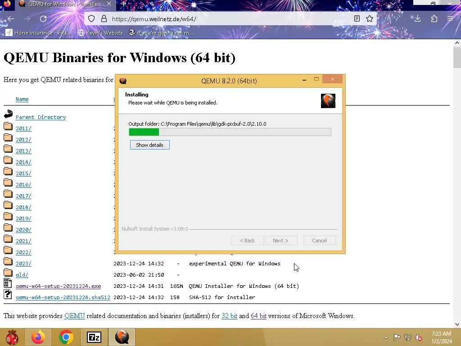Open the 2023/ folder link
The height and width of the screenshot is (346, 461).
click(x=23, y=264)
